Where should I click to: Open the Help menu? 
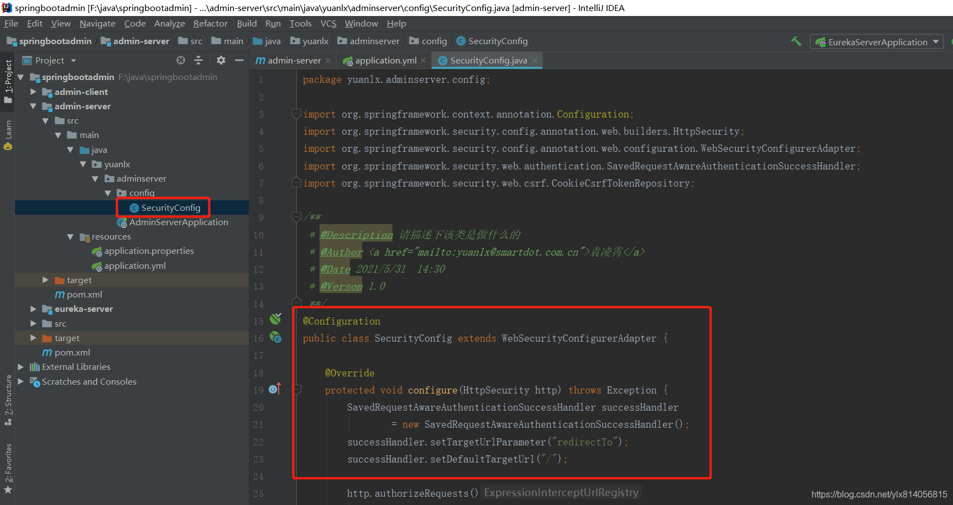pyautogui.click(x=396, y=23)
